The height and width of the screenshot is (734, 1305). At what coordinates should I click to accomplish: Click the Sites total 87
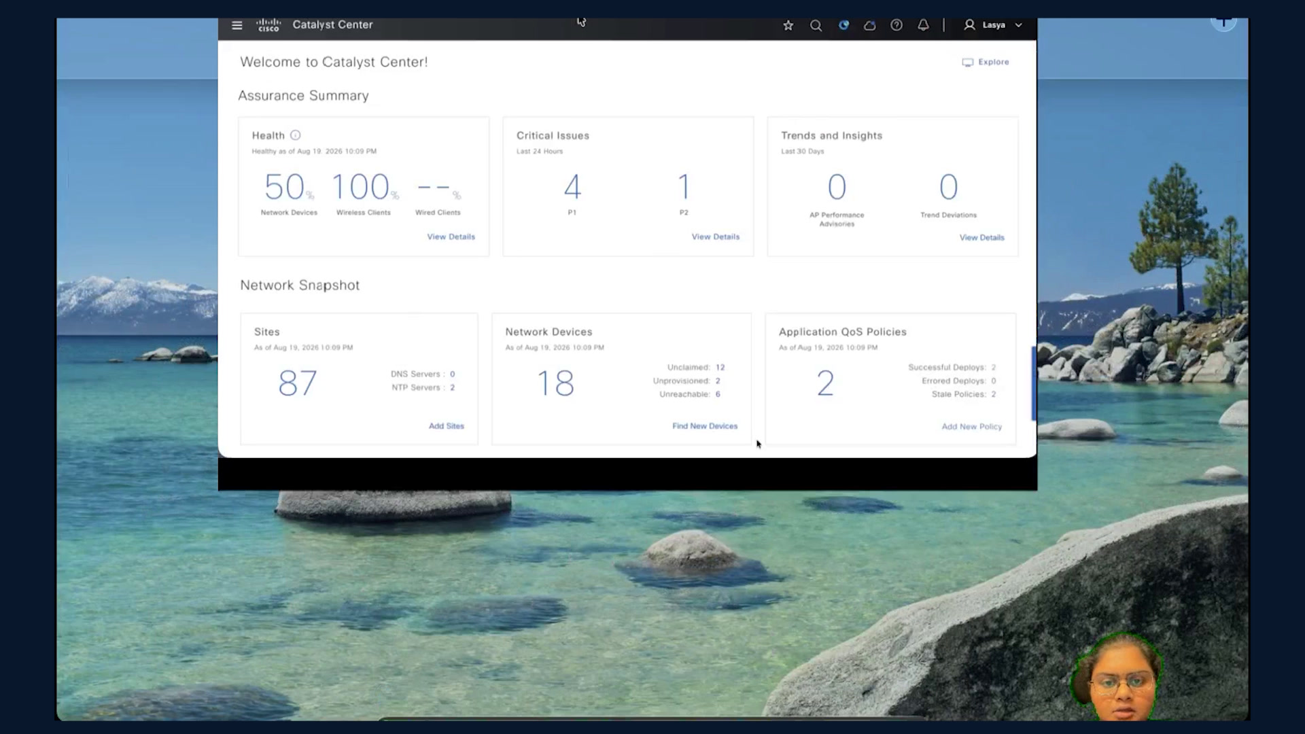(297, 383)
